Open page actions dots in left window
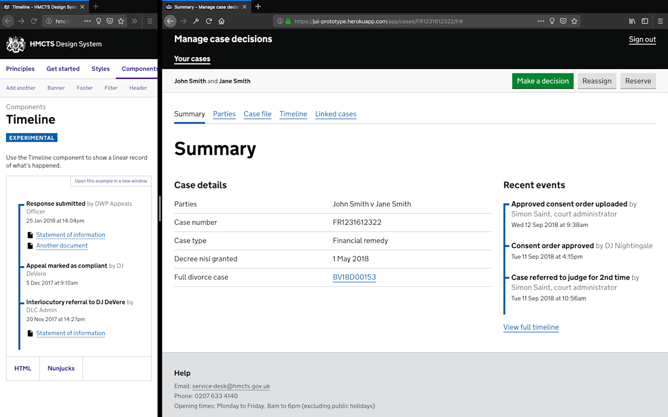The height and width of the screenshot is (417, 668). pos(87,21)
